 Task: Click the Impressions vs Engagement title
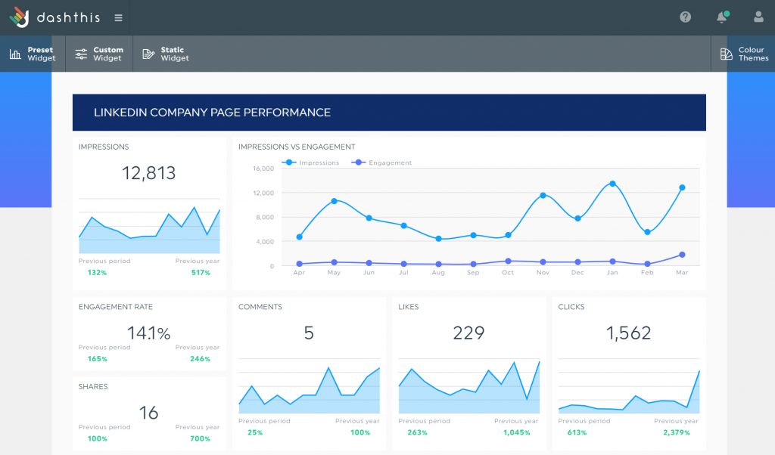(297, 147)
